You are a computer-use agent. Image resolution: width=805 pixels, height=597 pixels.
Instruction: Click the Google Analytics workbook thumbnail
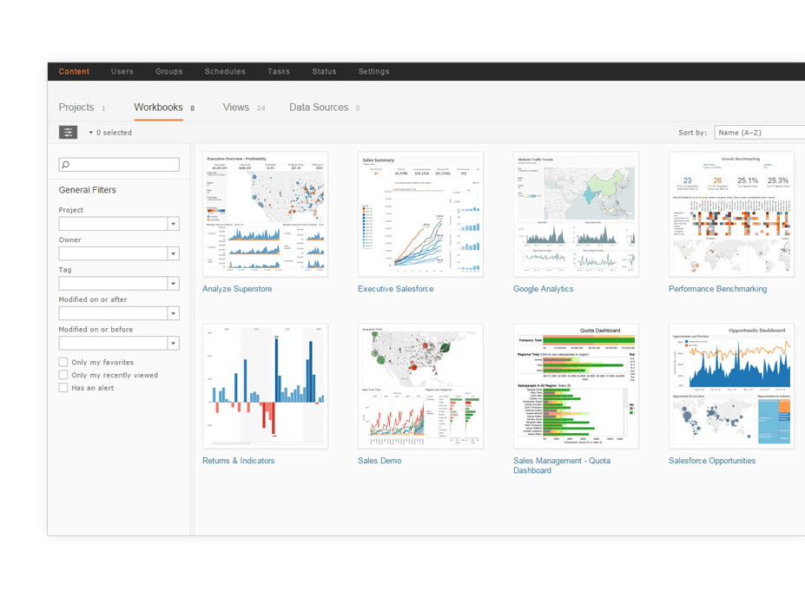pyautogui.click(x=576, y=214)
